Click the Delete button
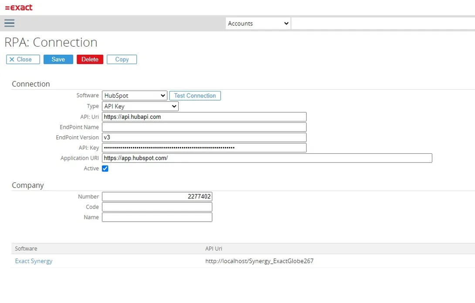This screenshot has height=303, width=475. (x=89, y=59)
